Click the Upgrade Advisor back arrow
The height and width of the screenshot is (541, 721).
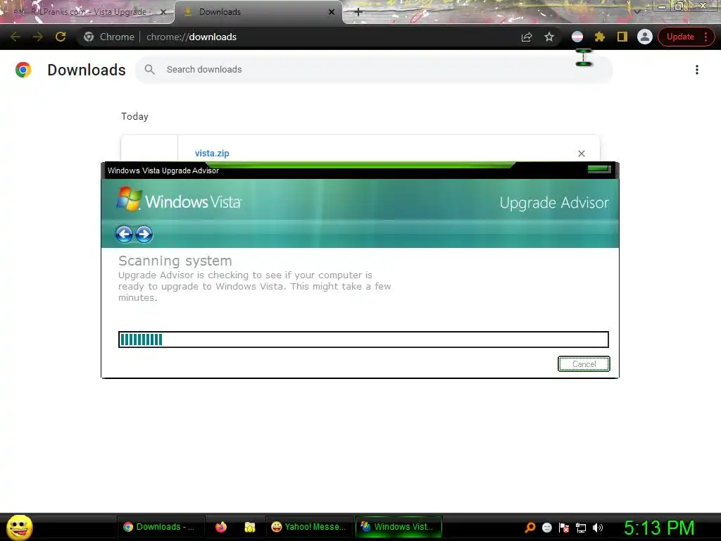tap(124, 234)
